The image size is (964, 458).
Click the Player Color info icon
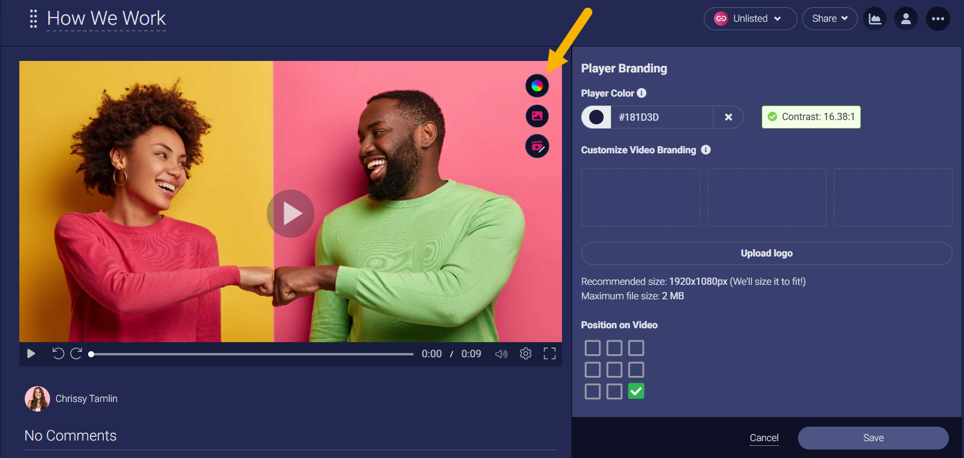tap(642, 93)
